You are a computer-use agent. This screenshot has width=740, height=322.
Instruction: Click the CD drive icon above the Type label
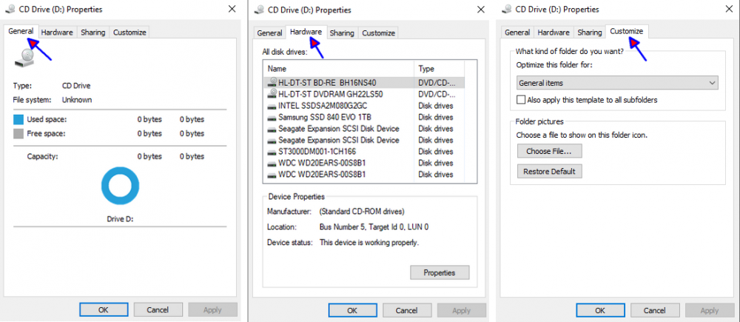pos(28,56)
